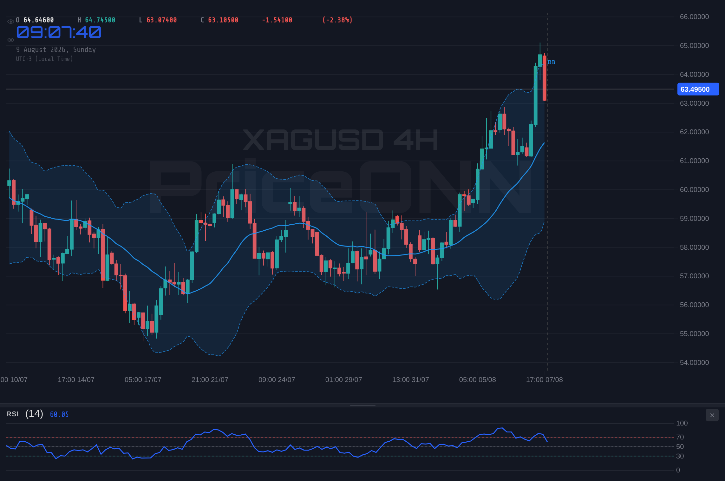725x481 pixels.
Task: Click the 17:00 07/08 time axis label
Action: pos(544,380)
